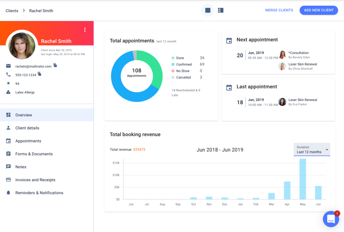Open the Appointments section in sidebar
This screenshot has width=344, height=232.
click(28, 141)
